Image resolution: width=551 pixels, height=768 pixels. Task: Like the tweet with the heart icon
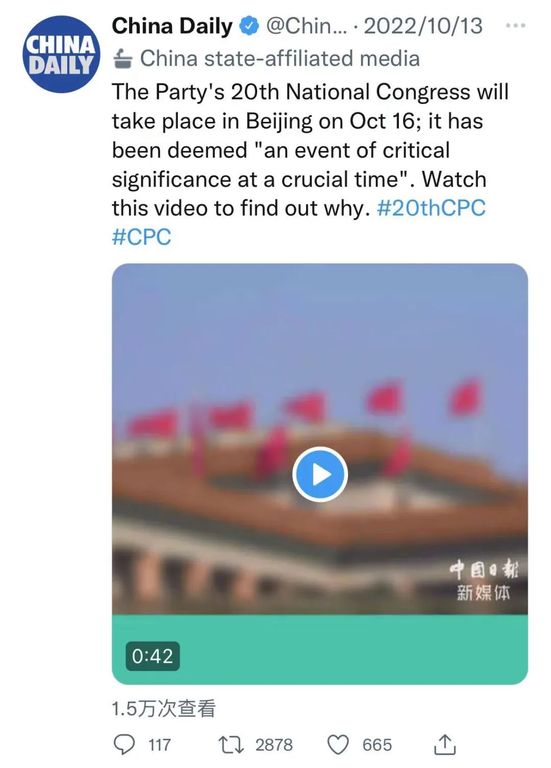point(338,745)
